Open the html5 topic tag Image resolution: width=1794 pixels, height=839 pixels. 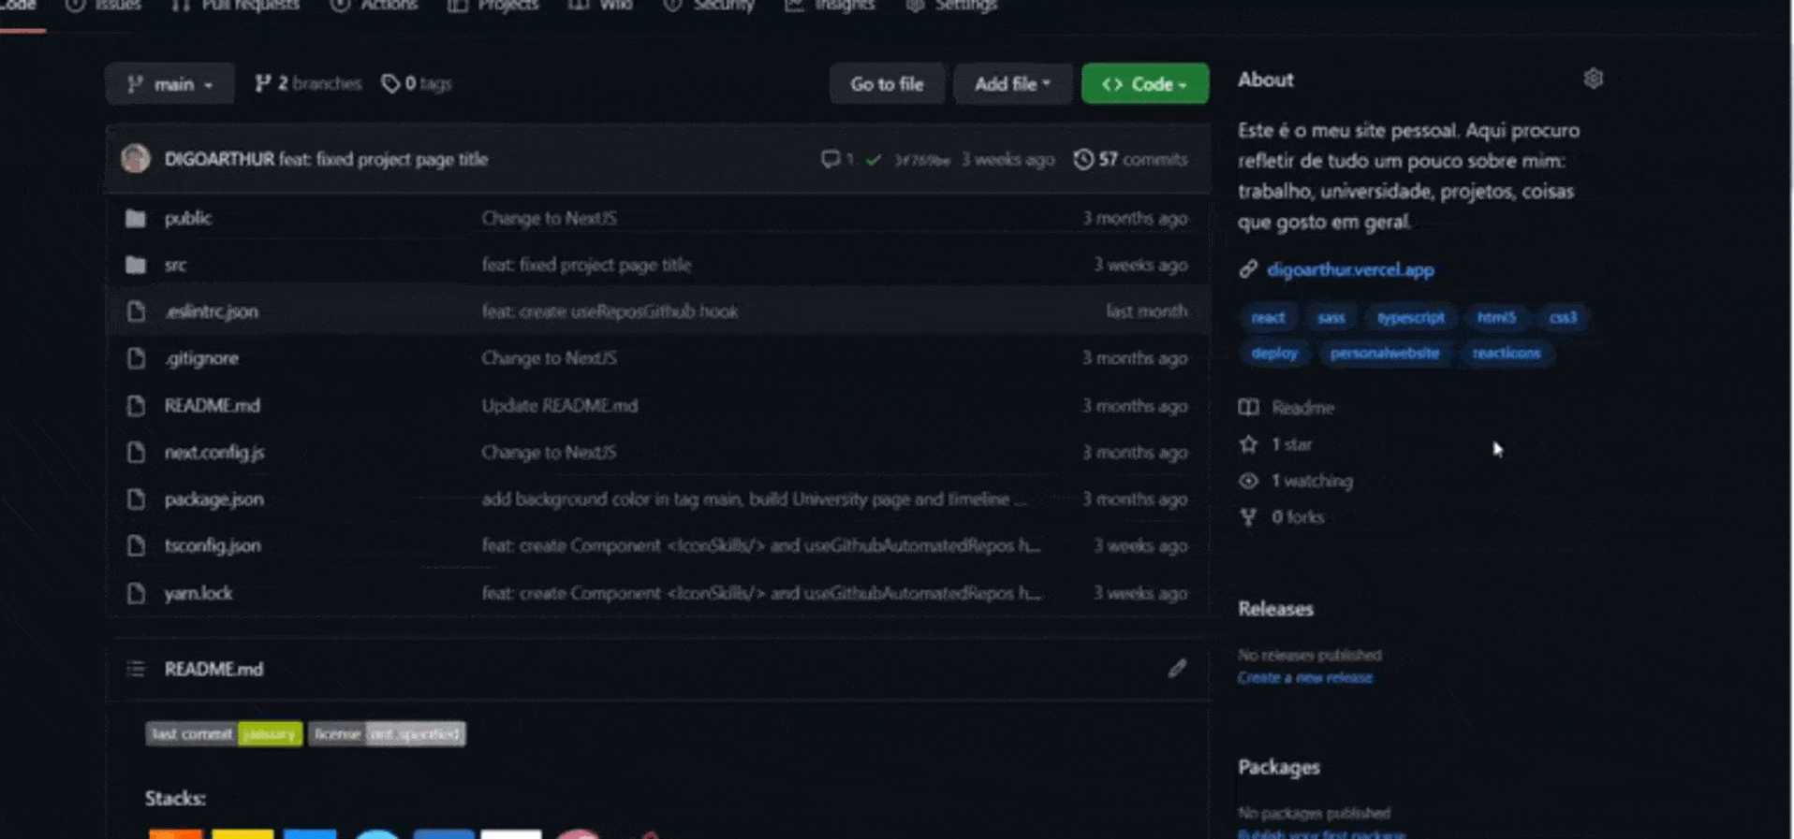coord(1495,317)
